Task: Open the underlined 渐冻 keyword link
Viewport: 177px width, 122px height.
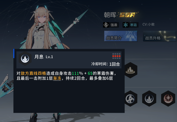Action: click(57, 78)
